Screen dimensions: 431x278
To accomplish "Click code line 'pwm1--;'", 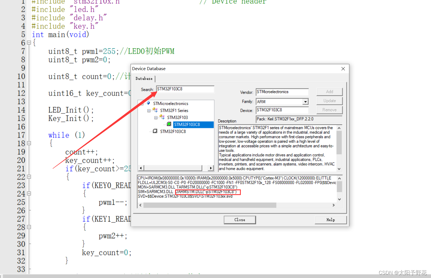I will pyautogui.click(x=113, y=202).
